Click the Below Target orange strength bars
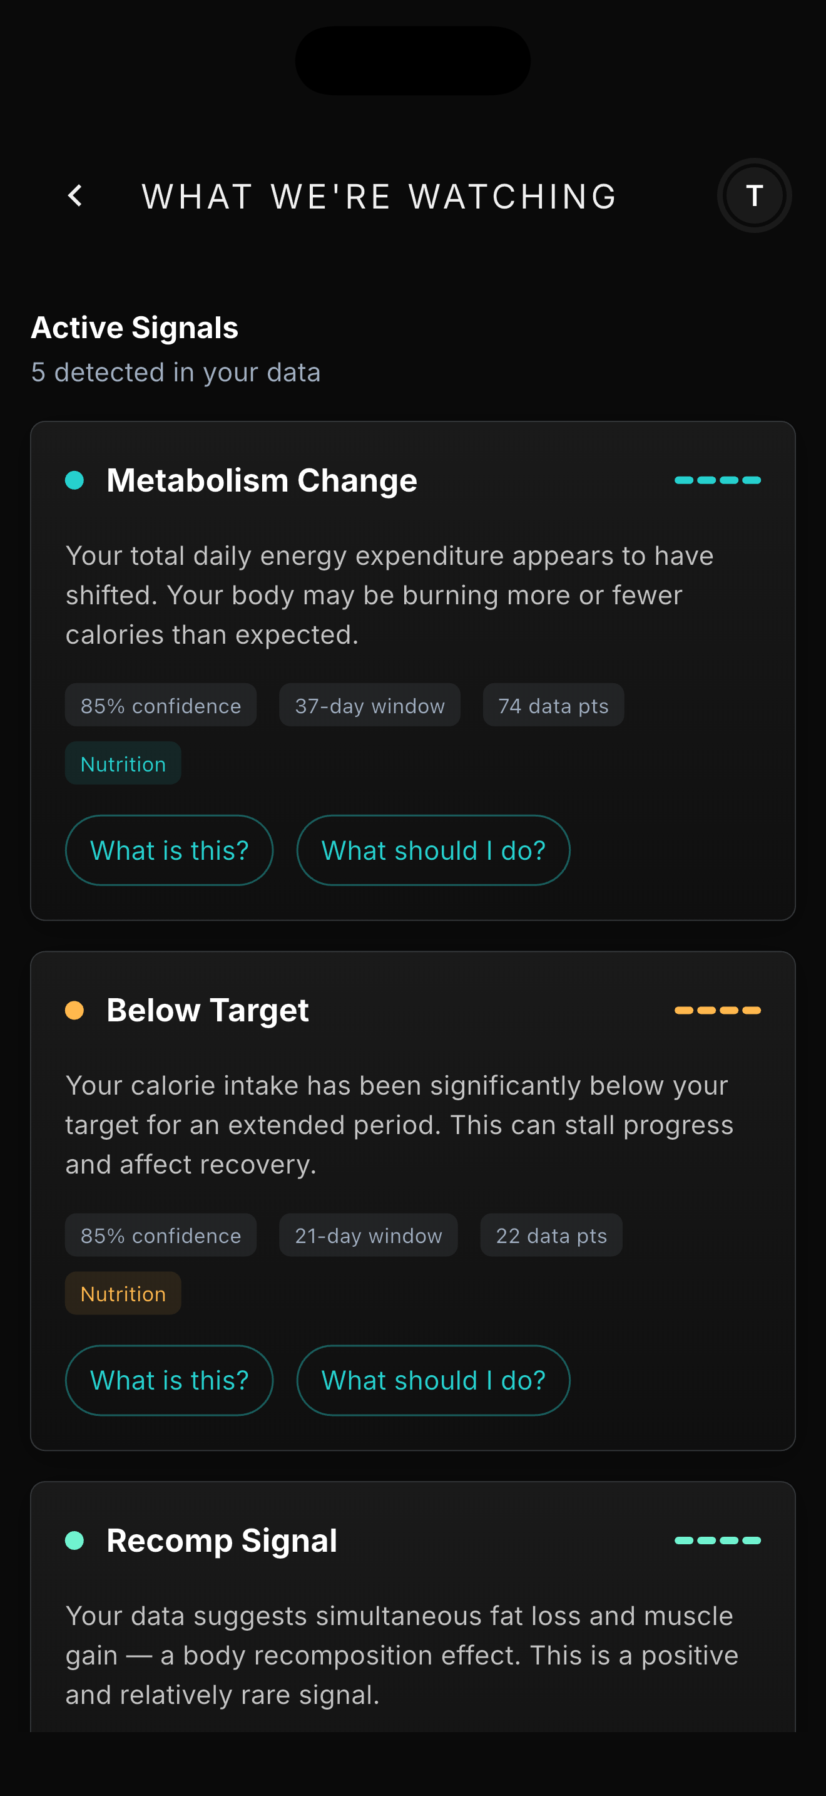 tap(717, 1010)
